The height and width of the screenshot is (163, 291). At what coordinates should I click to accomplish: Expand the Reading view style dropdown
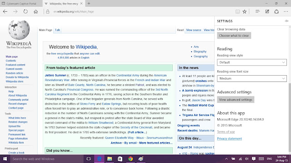coord(252,62)
